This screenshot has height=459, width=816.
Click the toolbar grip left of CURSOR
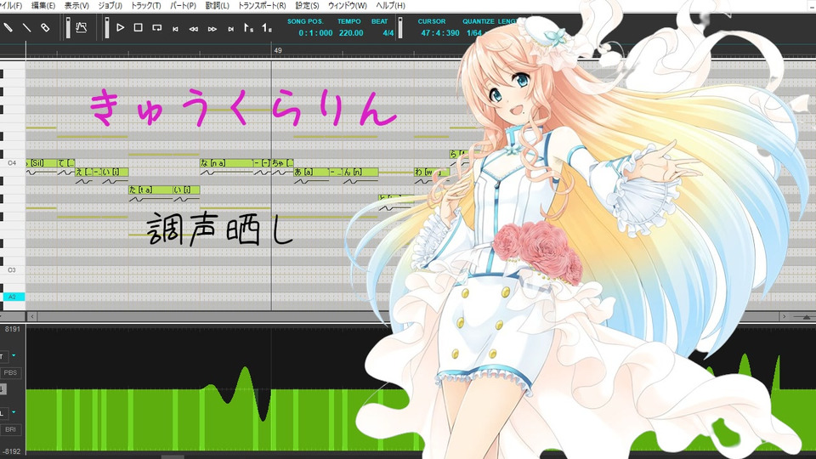(x=400, y=27)
